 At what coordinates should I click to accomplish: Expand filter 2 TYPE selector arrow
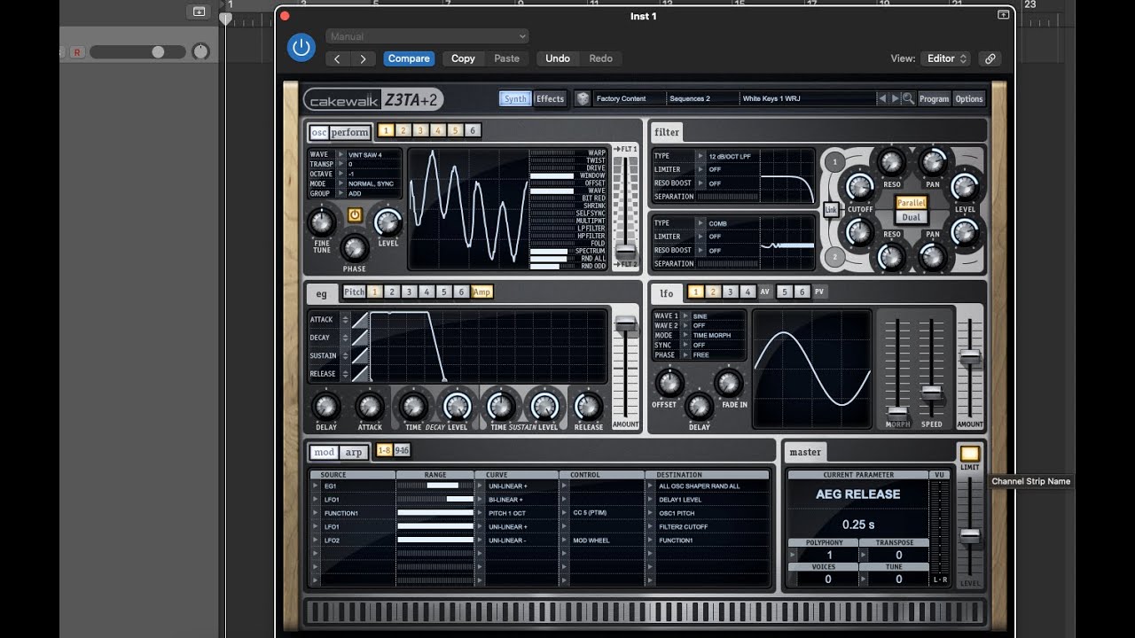[x=701, y=223]
